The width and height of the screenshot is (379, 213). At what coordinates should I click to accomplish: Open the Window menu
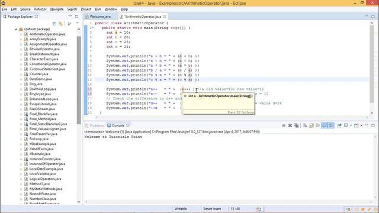tap(111, 9)
